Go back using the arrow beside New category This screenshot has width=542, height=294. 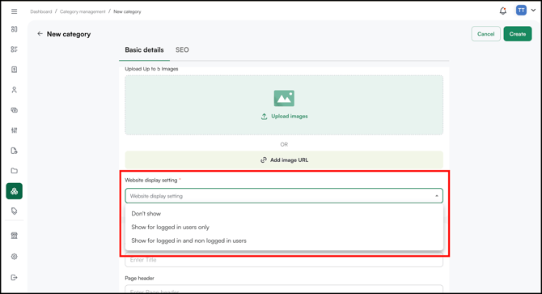(x=40, y=34)
